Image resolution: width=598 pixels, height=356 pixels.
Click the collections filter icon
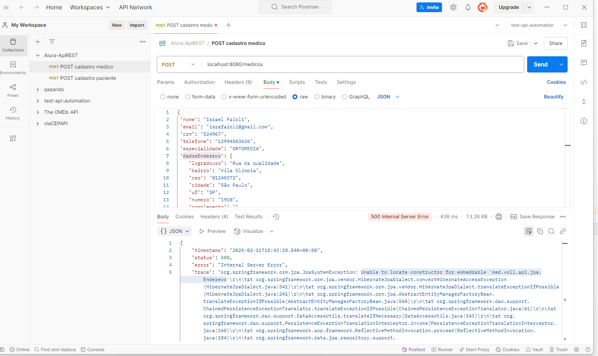coord(52,42)
